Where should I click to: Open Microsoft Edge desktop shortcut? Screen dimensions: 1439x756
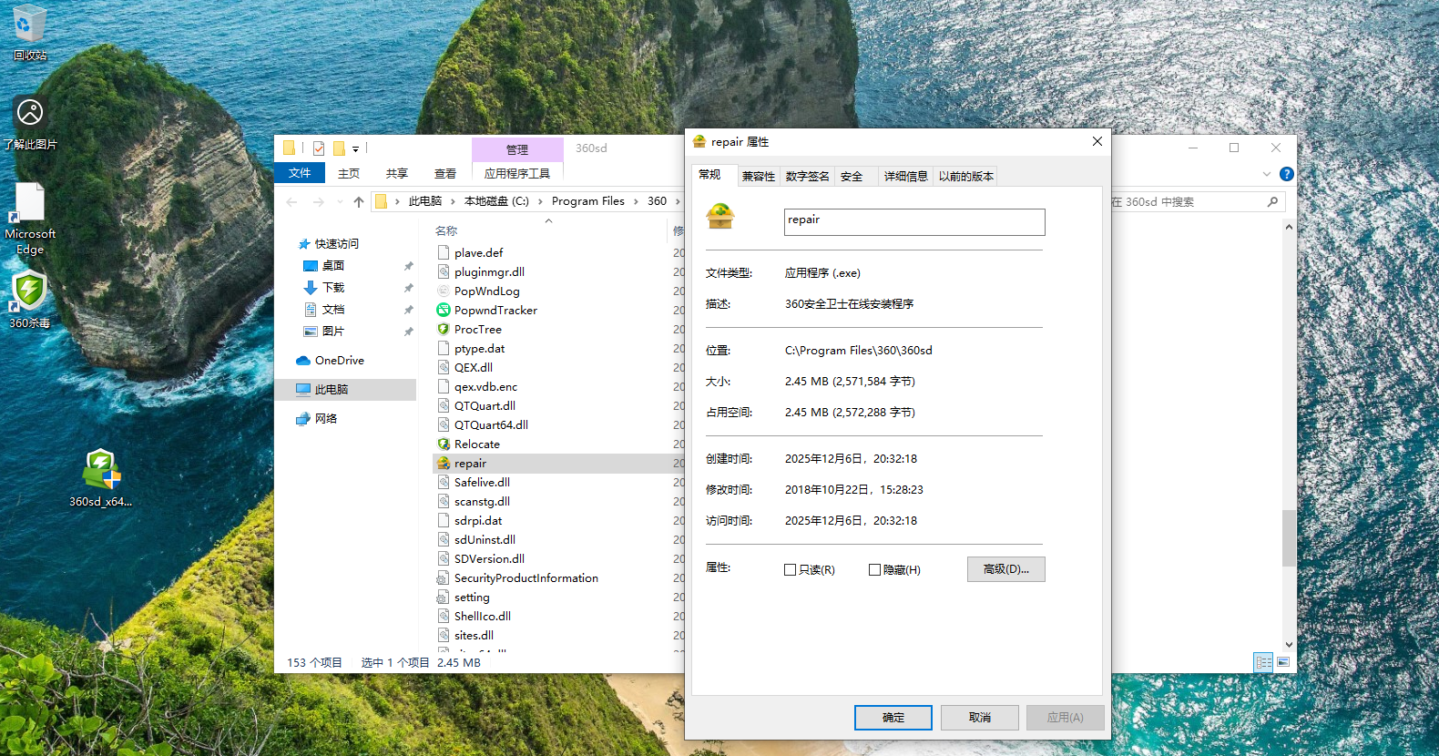30,219
